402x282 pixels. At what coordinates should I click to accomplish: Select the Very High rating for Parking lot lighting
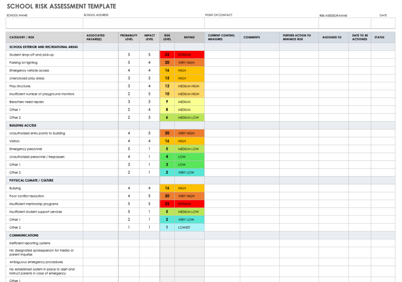click(x=189, y=63)
